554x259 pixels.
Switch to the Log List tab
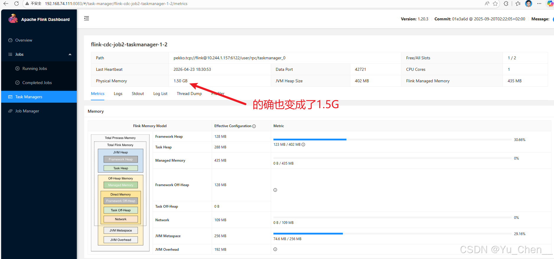[x=160, y=94]
